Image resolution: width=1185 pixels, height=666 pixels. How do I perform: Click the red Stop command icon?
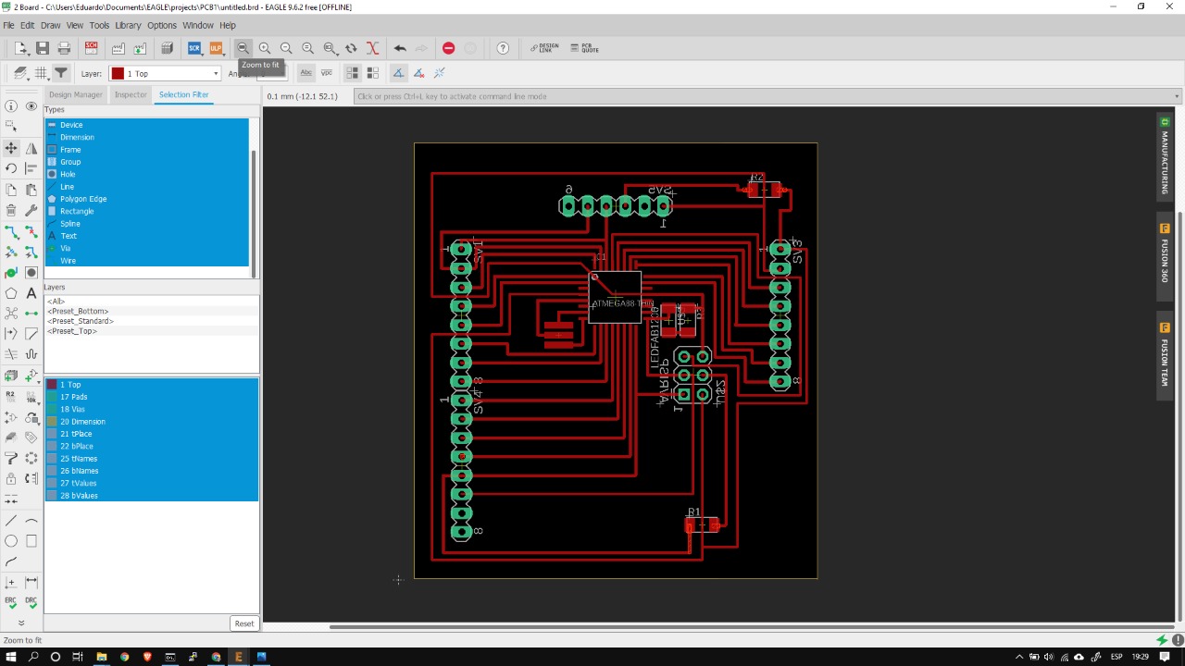pos(448,48)
